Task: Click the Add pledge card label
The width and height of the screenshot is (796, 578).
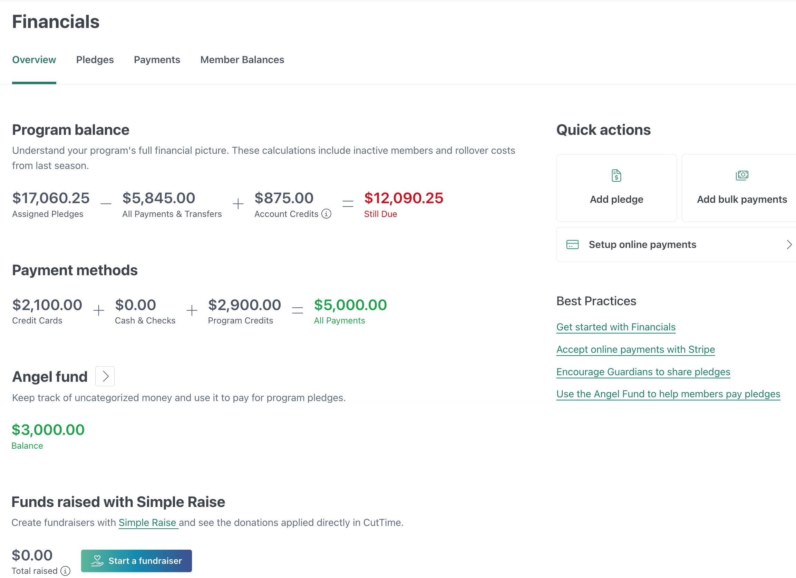Action: [x=616, y=199]
